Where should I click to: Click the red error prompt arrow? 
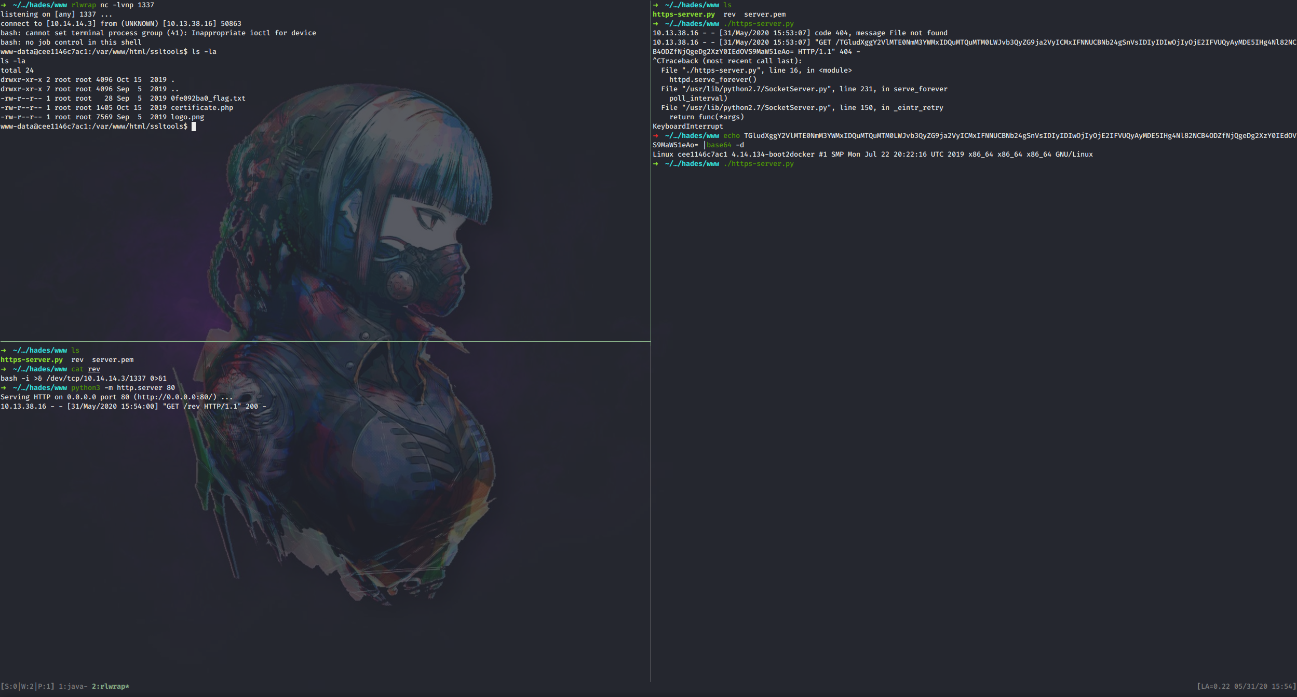coord(656,136)
